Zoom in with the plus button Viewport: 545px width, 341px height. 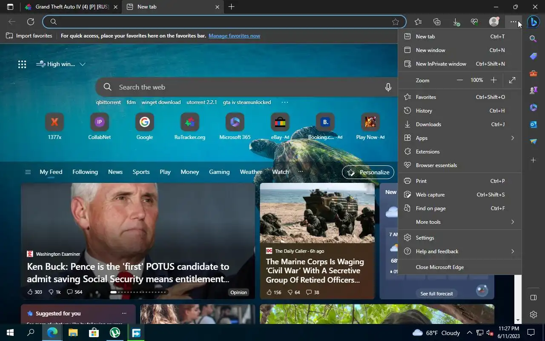click(x=493, y=80)
